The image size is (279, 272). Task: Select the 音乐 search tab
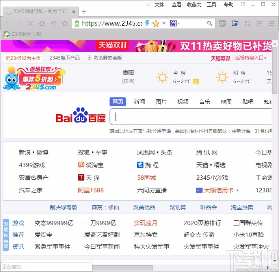coord(205,102)
